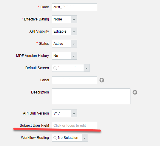Screen dimensions: 160x146
Task: Select the Effective Dating value None
Action: (x=58, y=19)
